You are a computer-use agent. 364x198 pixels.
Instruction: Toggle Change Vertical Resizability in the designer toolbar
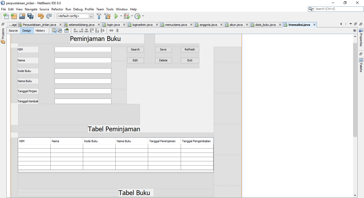coord(117,31)
